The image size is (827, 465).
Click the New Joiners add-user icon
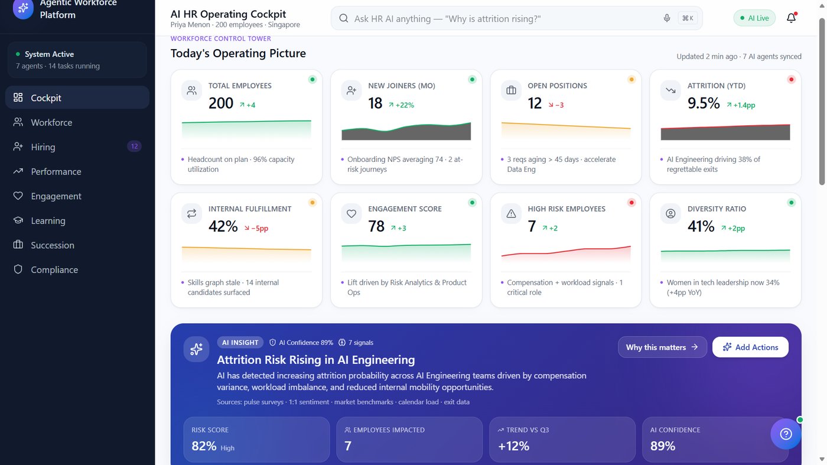(351, 91)
